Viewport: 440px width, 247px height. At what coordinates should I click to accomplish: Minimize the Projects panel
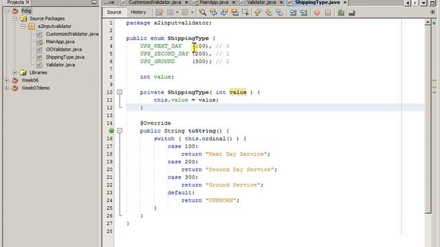point(94,3)
